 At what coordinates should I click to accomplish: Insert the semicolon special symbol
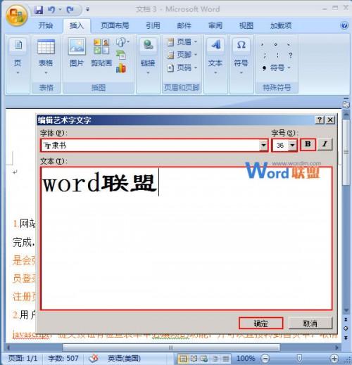[265, 56]
